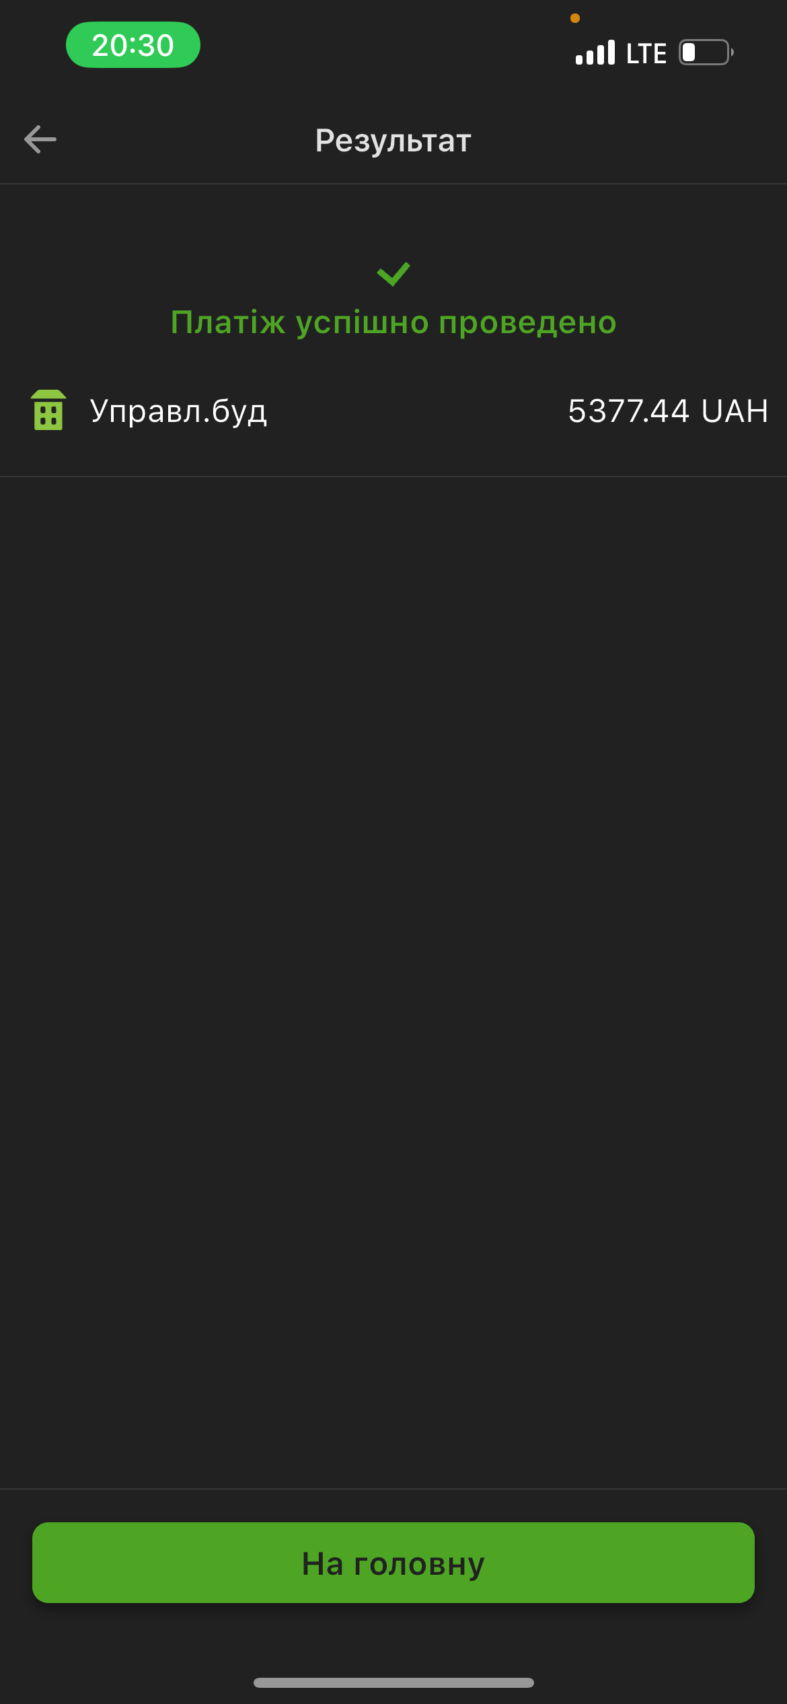Go back using the left arrow
The image size is (787, 1704).
[40, 139]
